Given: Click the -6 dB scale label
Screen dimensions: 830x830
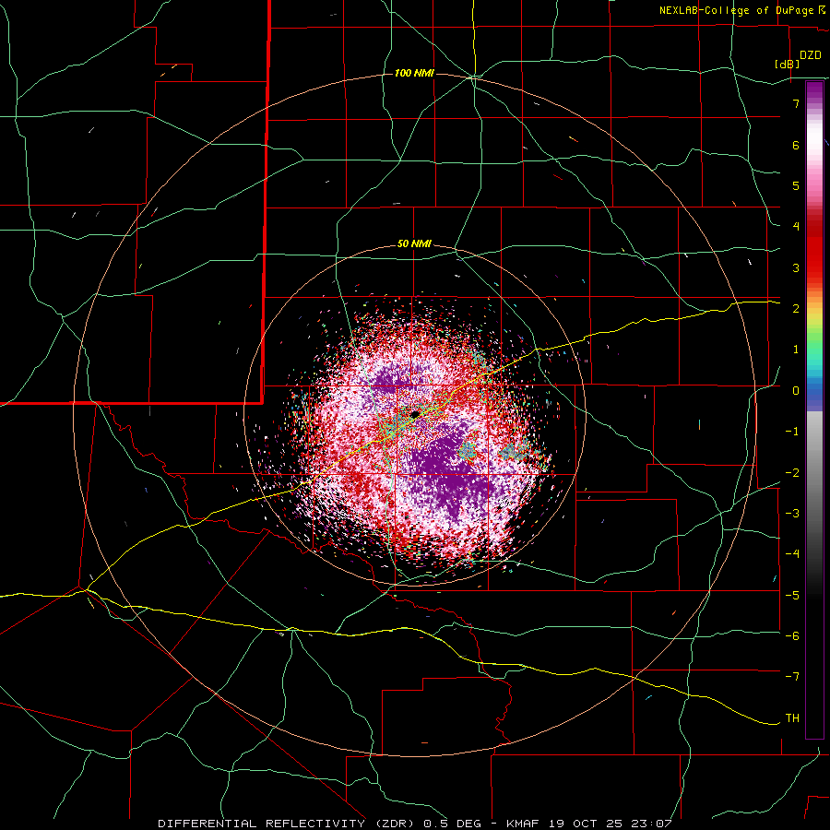Looking at the screenshot, I should point(792,635).
